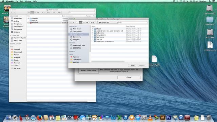Expand the Программы folder in dialog list
The height and width of the screenshot is (122, 217).
[92, 37]
